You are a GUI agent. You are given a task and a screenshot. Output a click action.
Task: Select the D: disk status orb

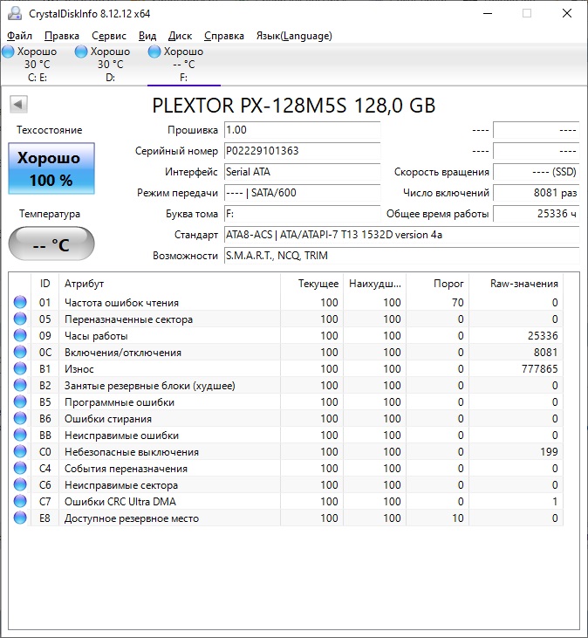pos(81,51)
